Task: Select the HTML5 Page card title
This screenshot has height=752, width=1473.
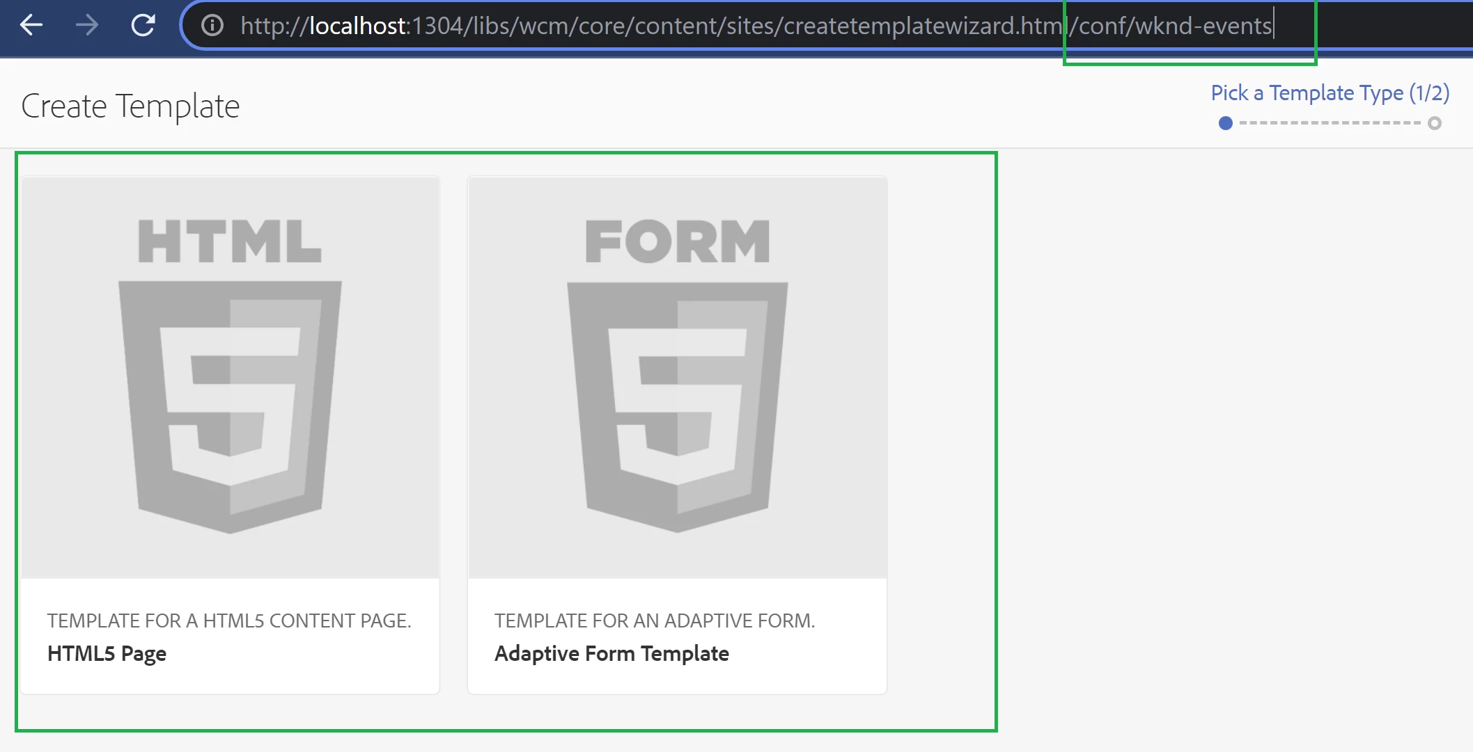Action: pos(107,654)
